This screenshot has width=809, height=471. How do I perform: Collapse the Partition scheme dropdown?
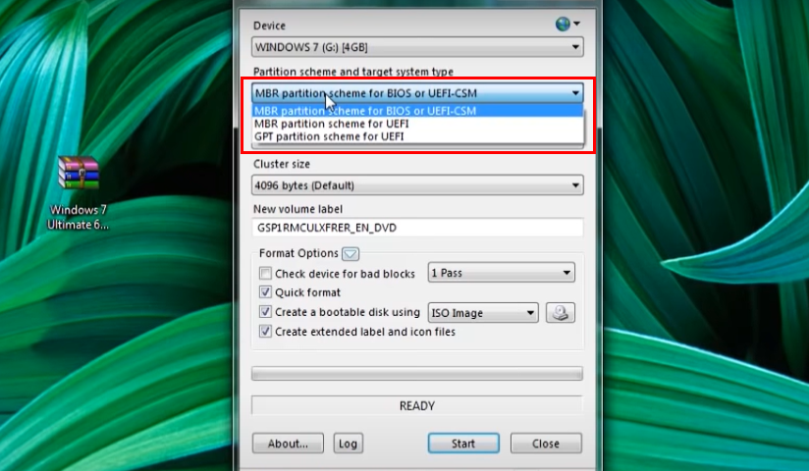pos(417,93)
